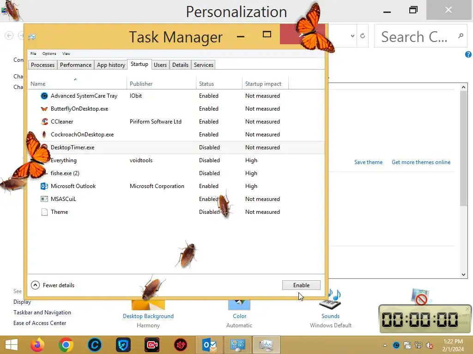This screenshot has width=473, height=354.
Task: Click Save theme link
Action: click(x=368, y=162)
